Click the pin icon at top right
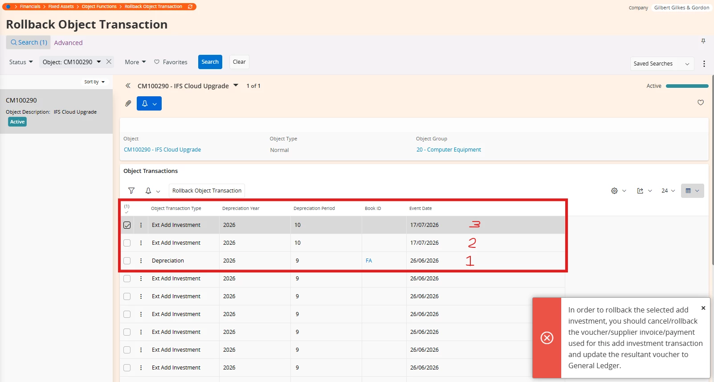The width and height of the screenshot is (714, 382). pyautogui.click(x=703, y=41)
